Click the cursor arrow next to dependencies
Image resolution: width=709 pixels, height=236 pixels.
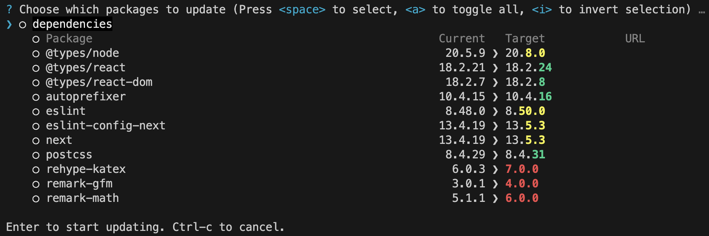[9, 24]
